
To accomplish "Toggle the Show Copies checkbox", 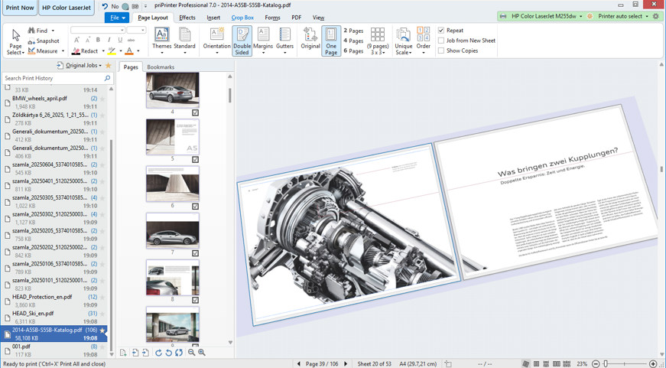I will (441, 50).
